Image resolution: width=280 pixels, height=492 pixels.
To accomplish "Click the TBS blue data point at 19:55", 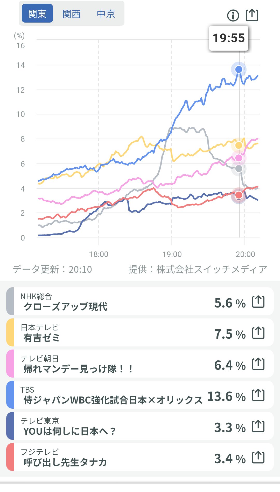I will tap(239, 69).
